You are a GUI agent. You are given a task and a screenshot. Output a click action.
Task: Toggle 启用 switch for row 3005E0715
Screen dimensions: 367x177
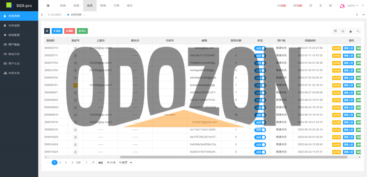260,48
